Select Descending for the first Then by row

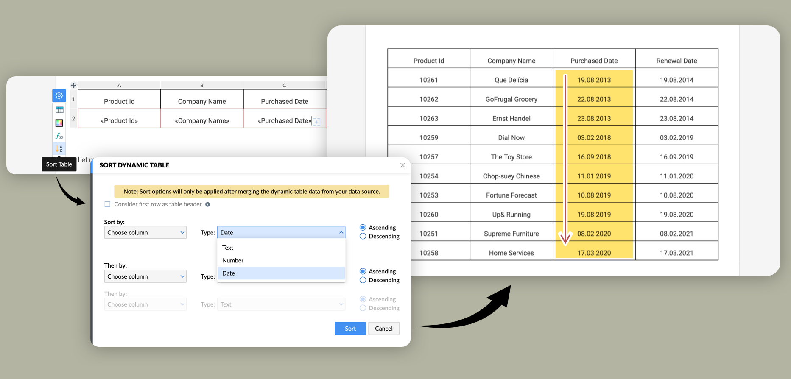[x=363, y=280]
